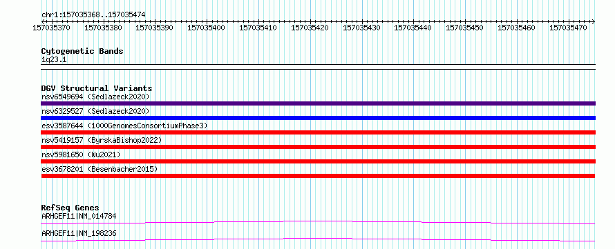This screenshot has height=249, width=615.
Task: Click ruler position 157035380
Action: (x=103, y=28)
